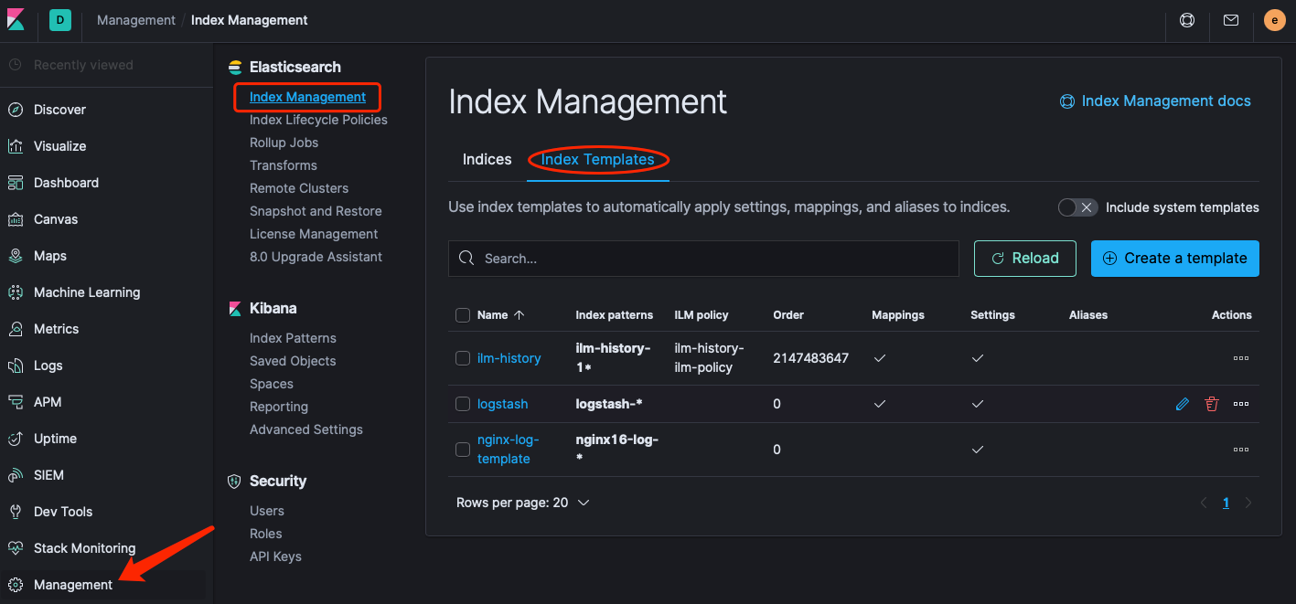
Task: Open the SIEM app in sidebar
Action: (x=48, y=475)
